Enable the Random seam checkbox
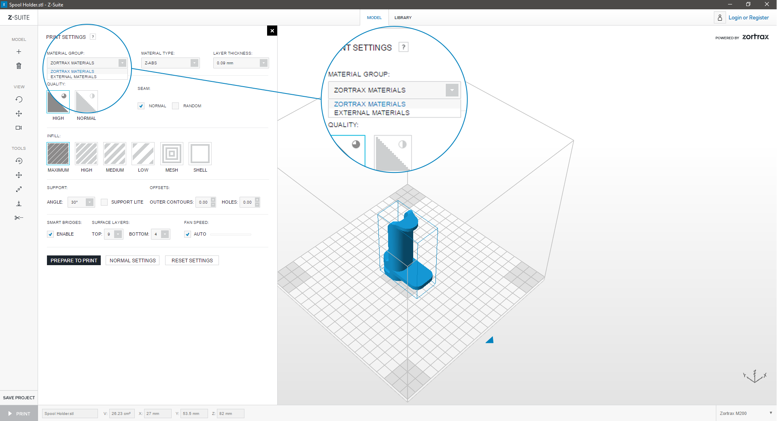This screenshot has width=777, height=421. (176, 106)
